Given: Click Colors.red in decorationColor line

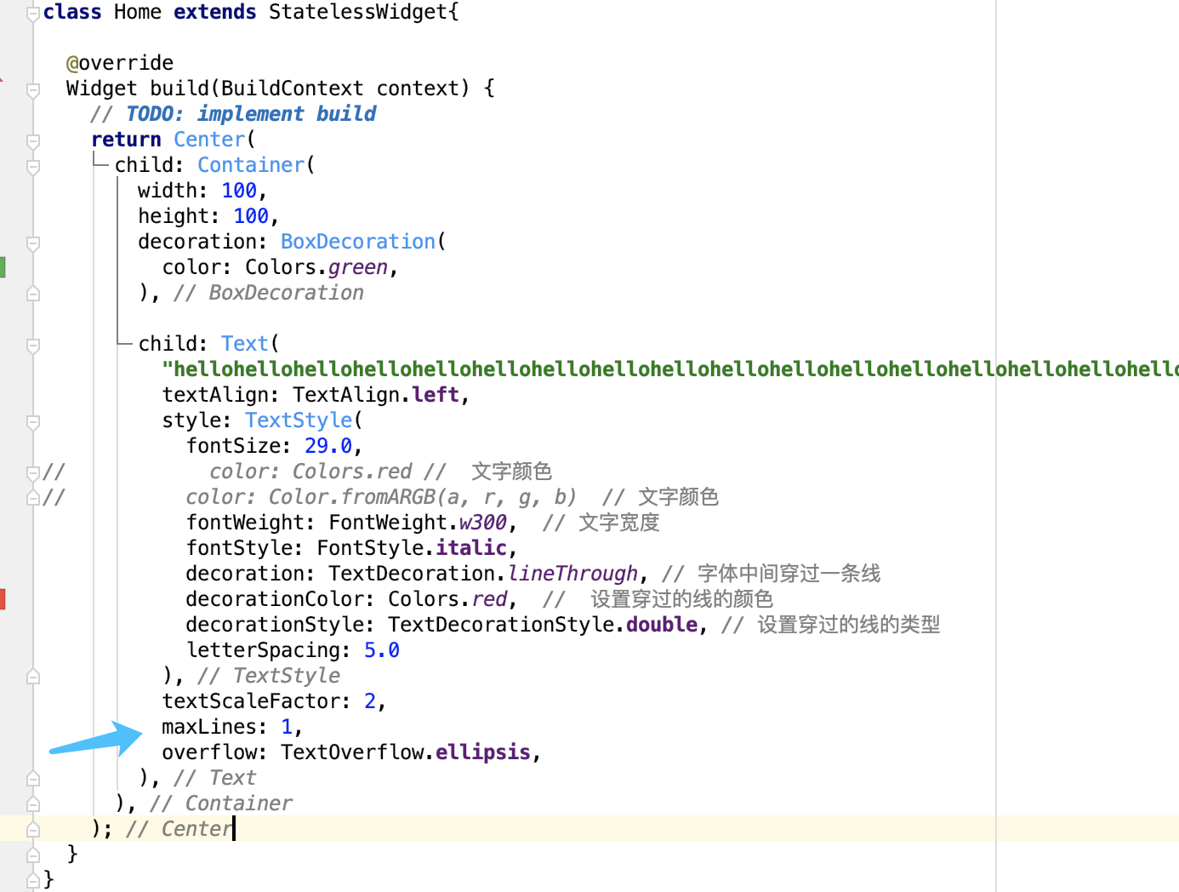Looking at the screenshot, I should click(447, 599).
